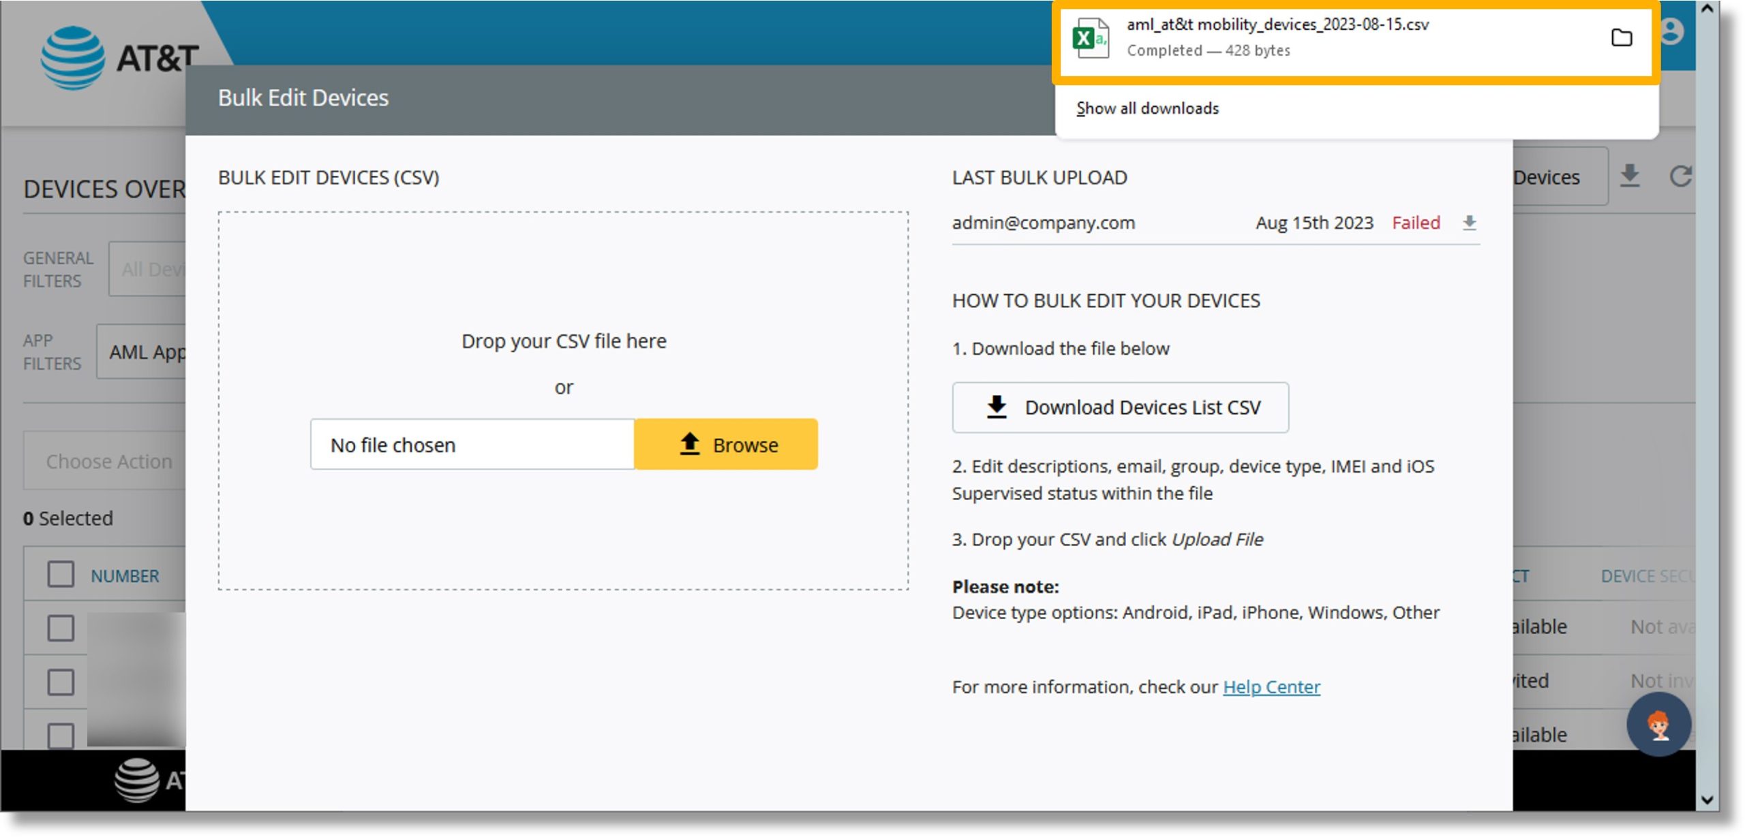Click the Browse button to select file
This screenshot has width=1745, height=837.
coord(725,443)
